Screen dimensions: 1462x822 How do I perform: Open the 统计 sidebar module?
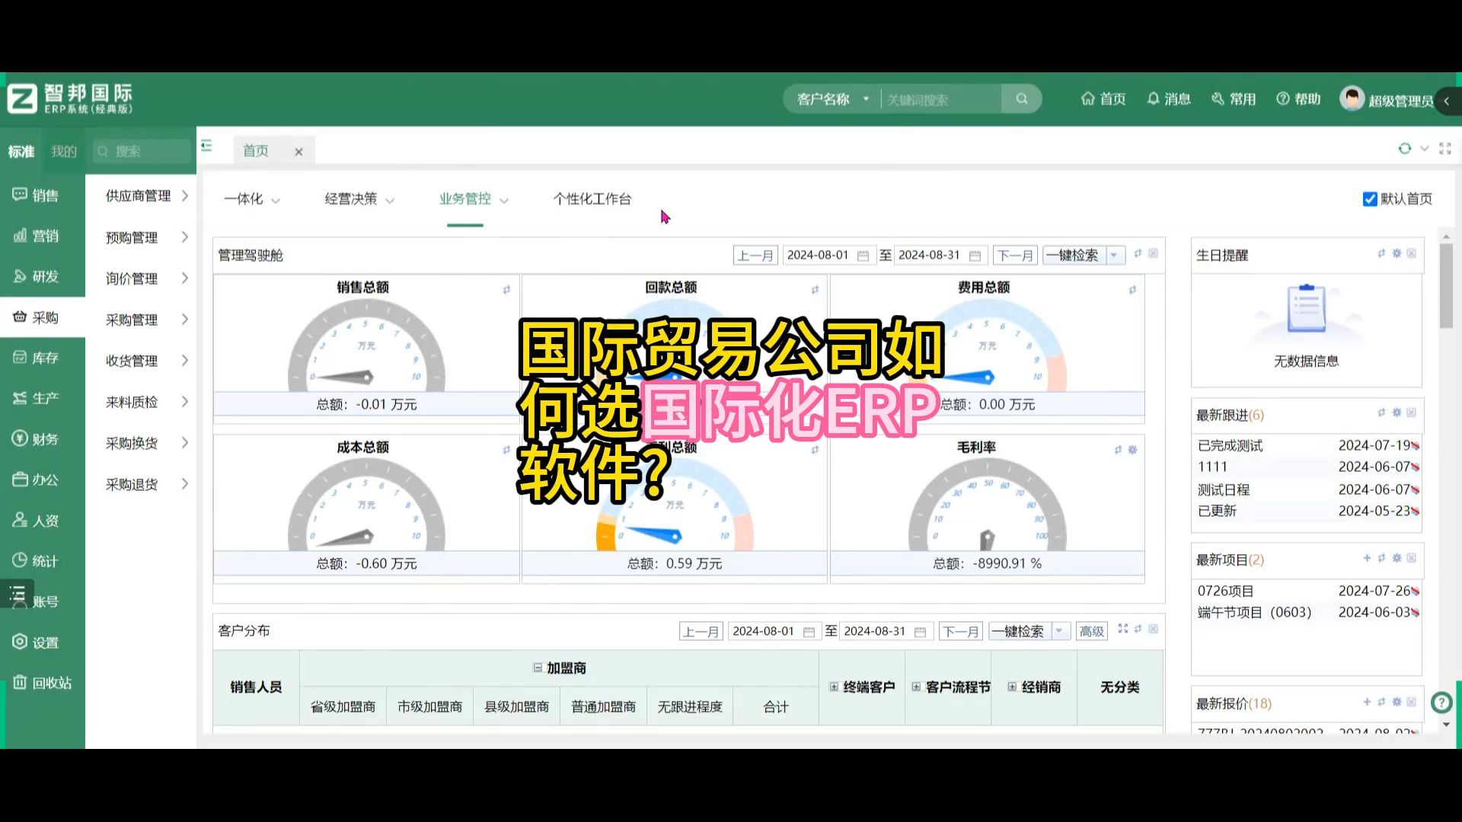[36, 561]
